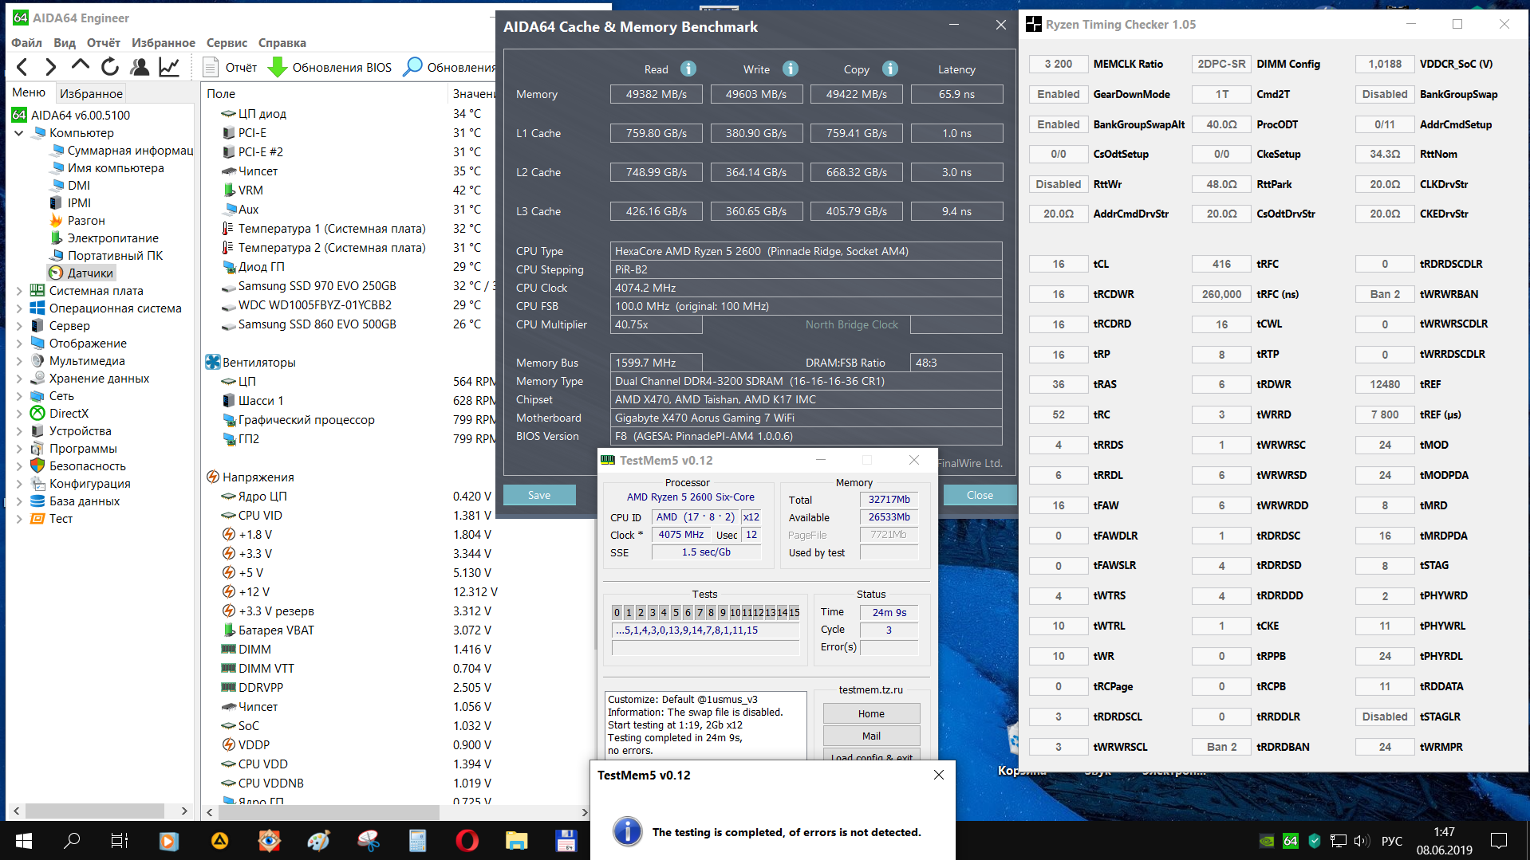This screenshot has height=860, width=1530.
Task: Click Close in the benchmark window
Action: point(980,495)
